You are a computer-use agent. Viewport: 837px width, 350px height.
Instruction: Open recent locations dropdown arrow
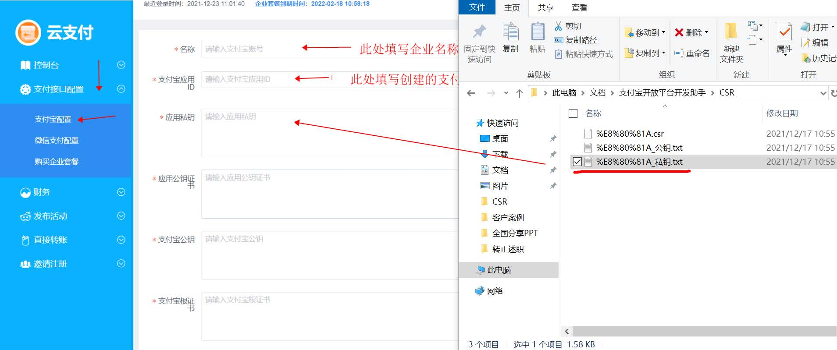506,93
